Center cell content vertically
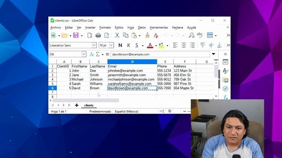Viewport: 282px width, 158px height. click(211, 45)
